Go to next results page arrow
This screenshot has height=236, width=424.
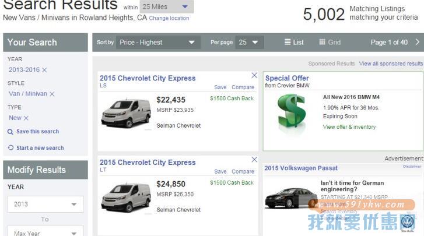pos(418,42)
